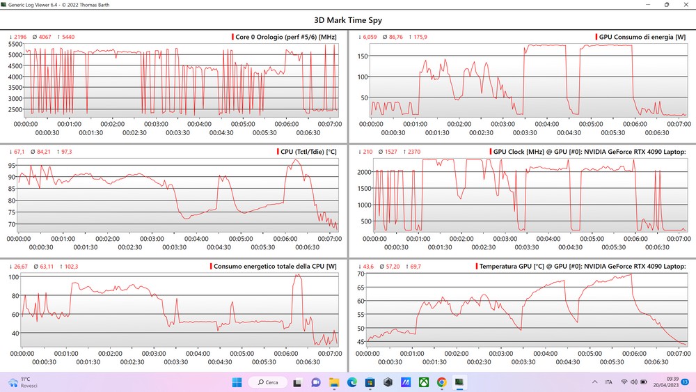Screen dimensions: 696x392
Task: Click the Wi-Fi network tray icon
Action: (x=624, y=382)
